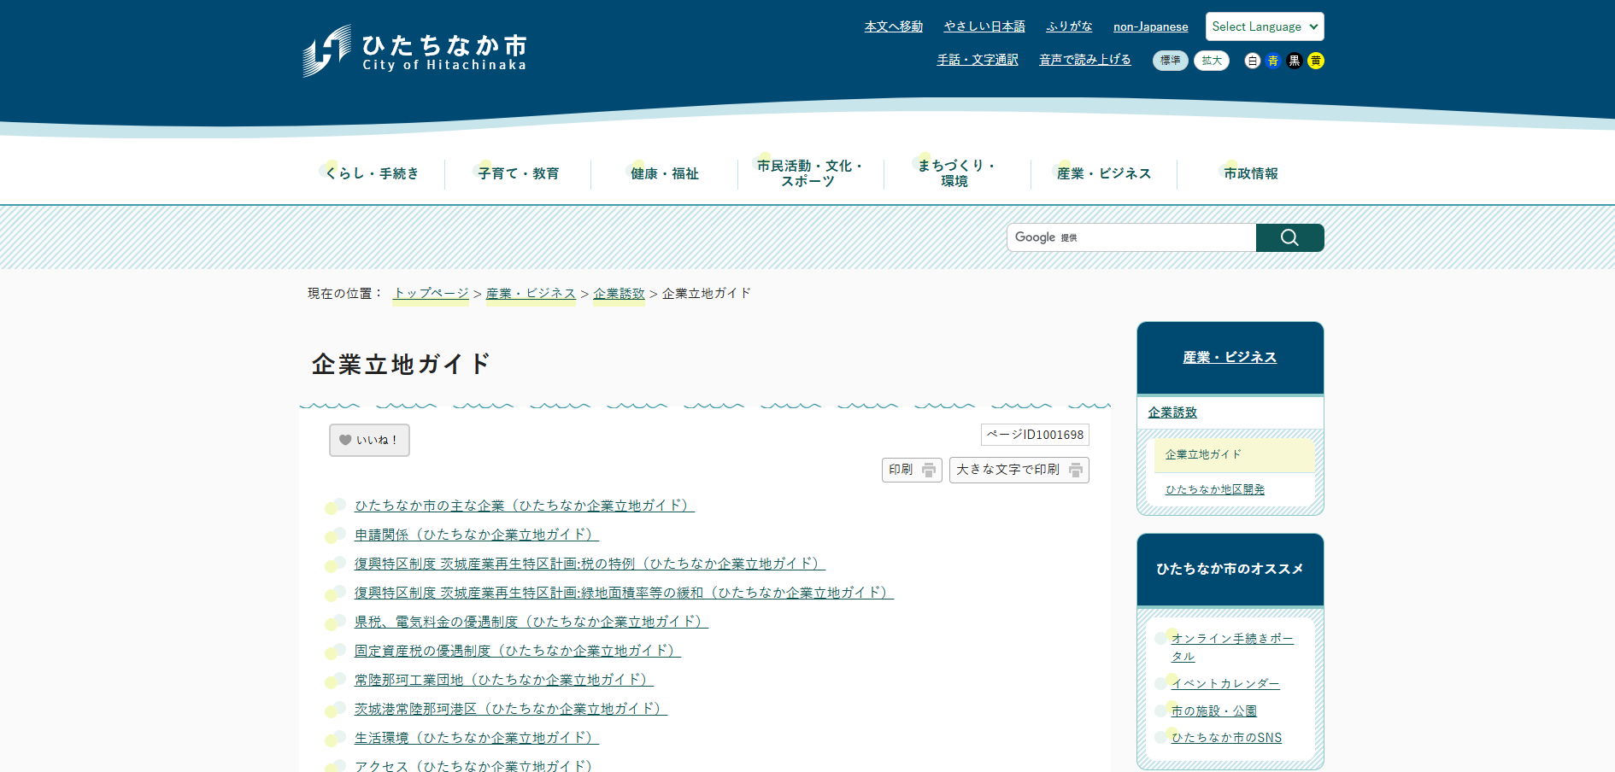Open the くらし・手続き menu

tap(372, 173)
